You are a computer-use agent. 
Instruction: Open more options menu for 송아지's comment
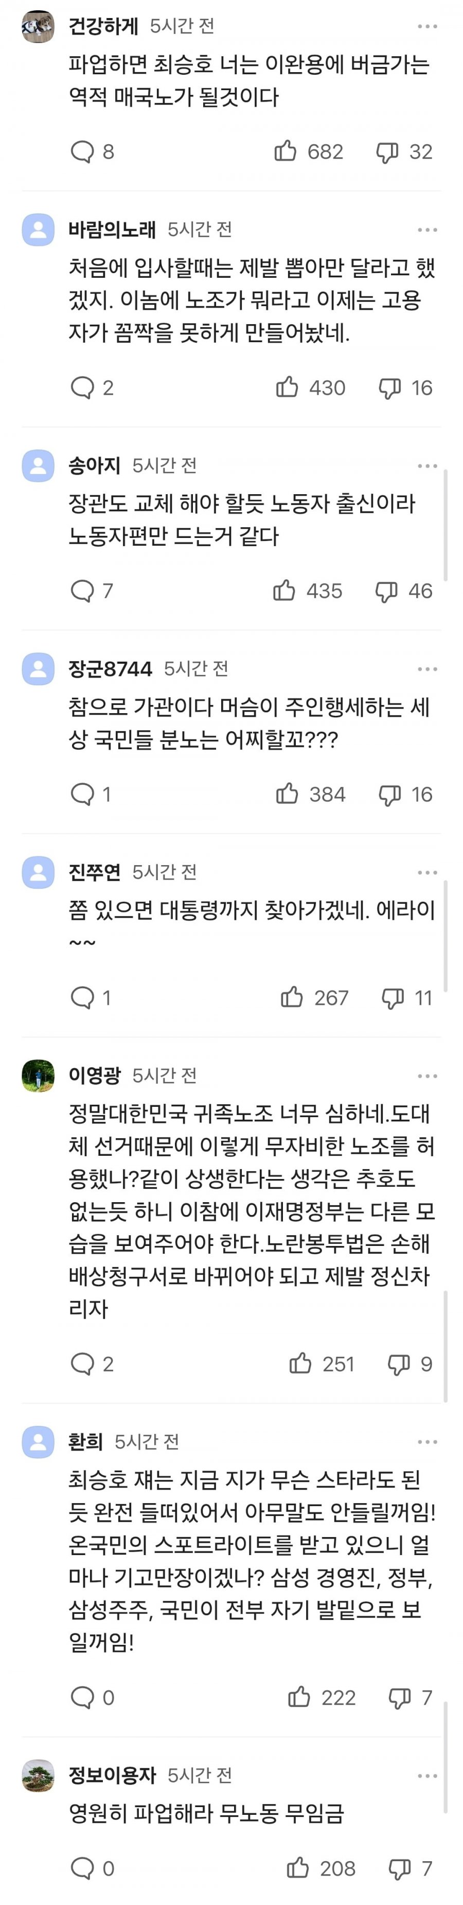click(428, 466)
